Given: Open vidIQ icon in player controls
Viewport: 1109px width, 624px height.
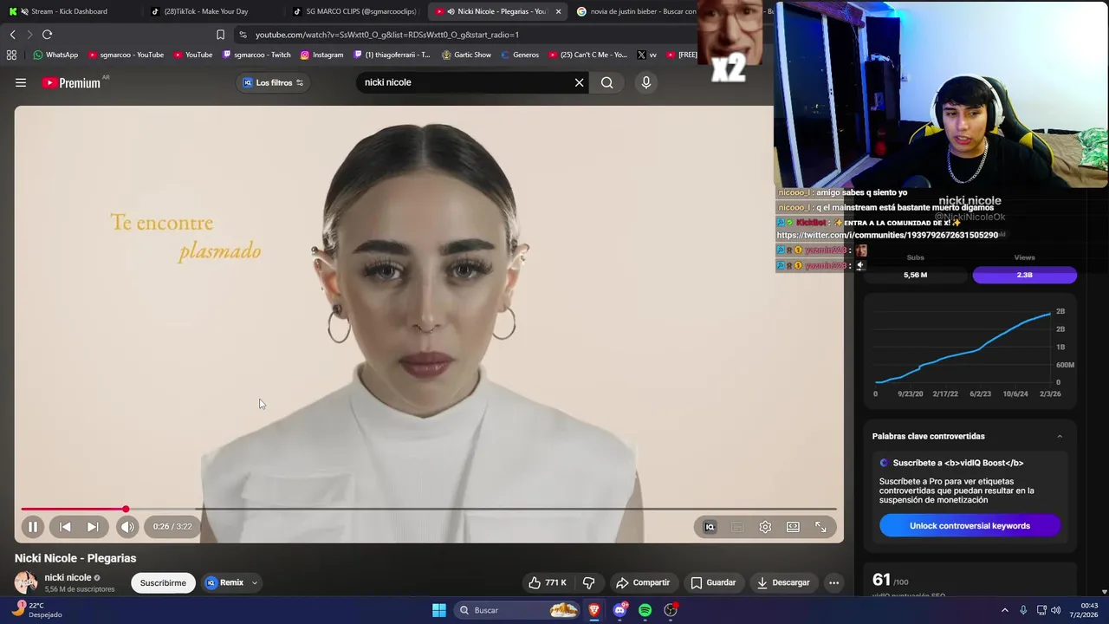Looking at the screenshot, I should pyautogui.click(x=710, y=527).
